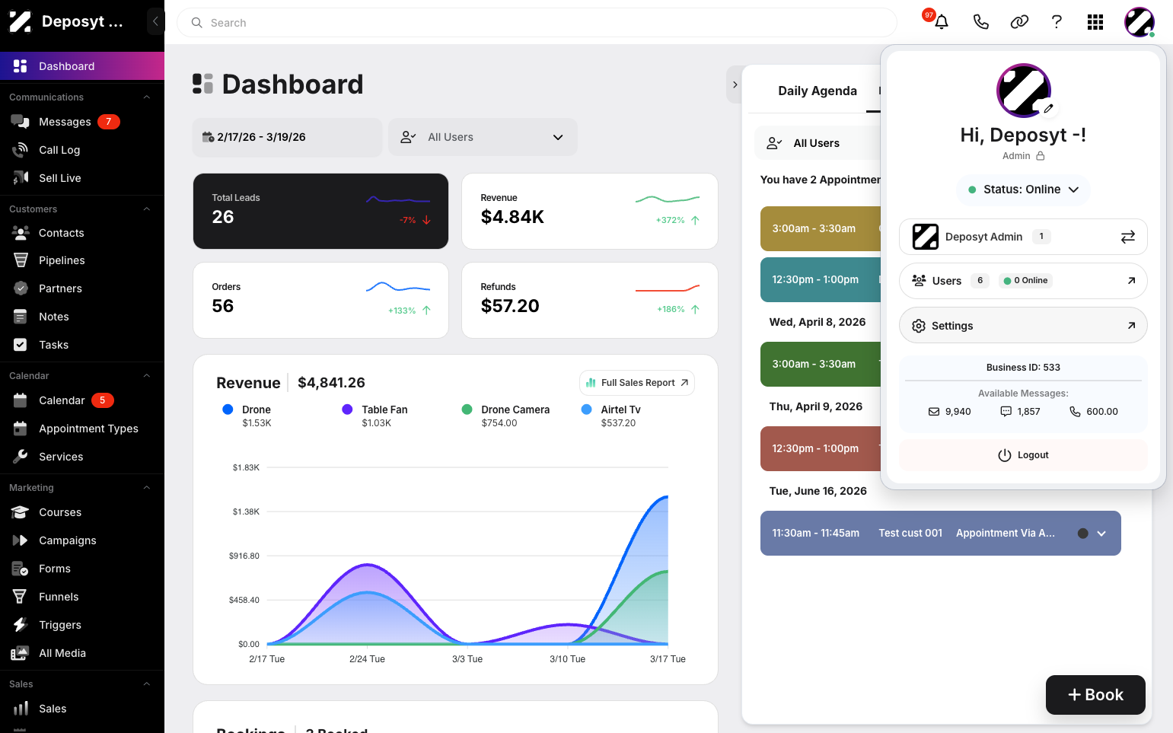
Task: Toggle the Drone legend blue dot
Action: pyautogui.click(x=228, y=410)
